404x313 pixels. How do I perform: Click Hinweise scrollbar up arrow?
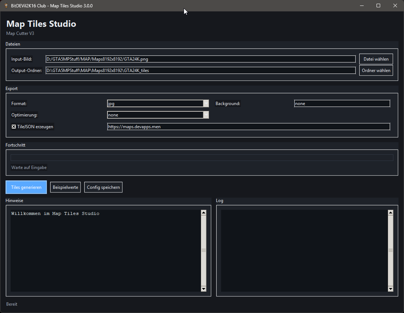203,213
